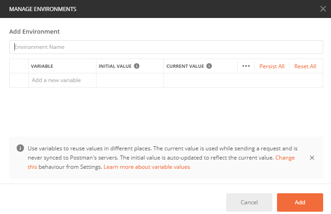Viewport: 331px width, 214px height.
Task: Click the info icon beside INITIAL VALUE
Action: point(137,66)
